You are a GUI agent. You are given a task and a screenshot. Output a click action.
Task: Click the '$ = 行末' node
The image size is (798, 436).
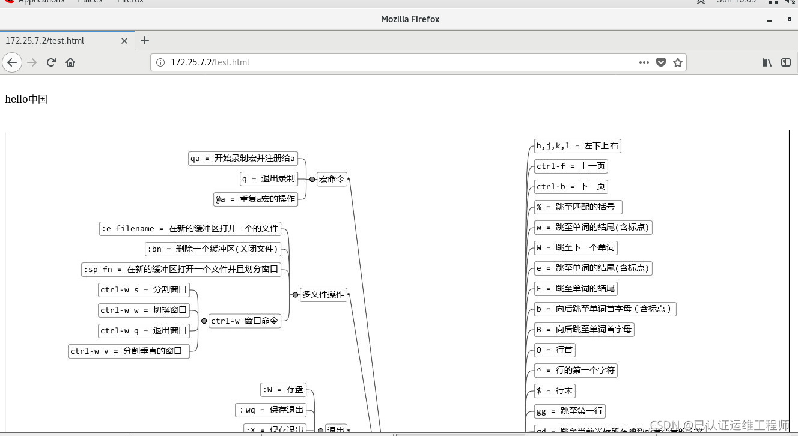(x=555, y=391)
